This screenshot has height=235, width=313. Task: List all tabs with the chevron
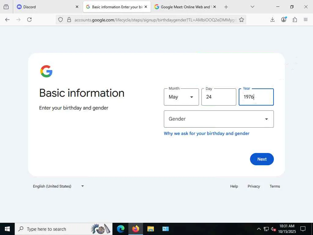pos(252,7)
